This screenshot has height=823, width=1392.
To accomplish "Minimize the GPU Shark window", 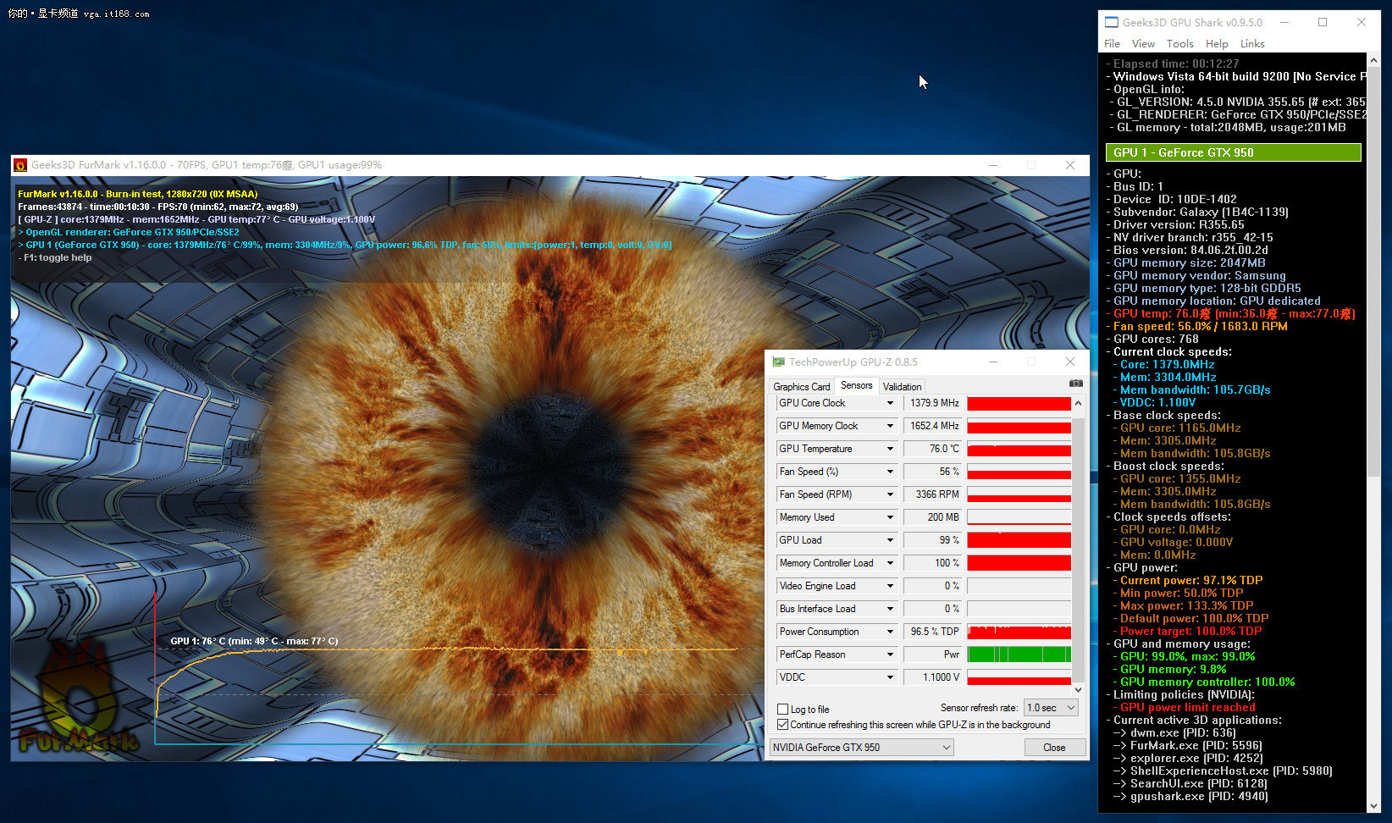I will coord(1284,22).
